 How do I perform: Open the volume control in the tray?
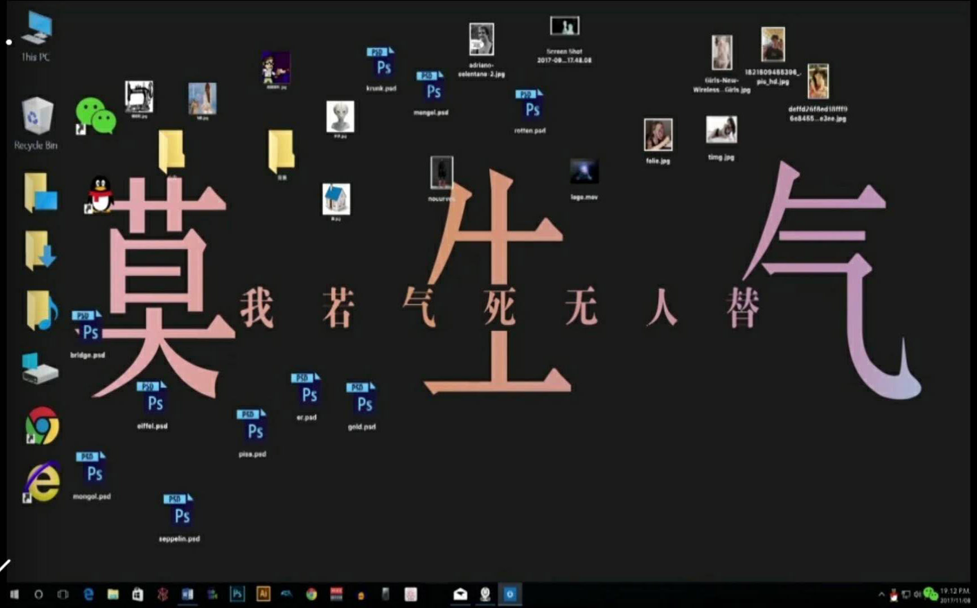pyautogui.click(x=917, y=594)
